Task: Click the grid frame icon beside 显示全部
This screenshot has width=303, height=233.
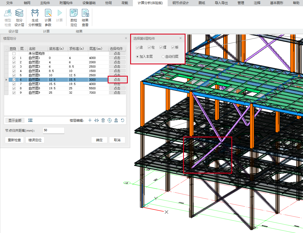Action: pos(31,120)
